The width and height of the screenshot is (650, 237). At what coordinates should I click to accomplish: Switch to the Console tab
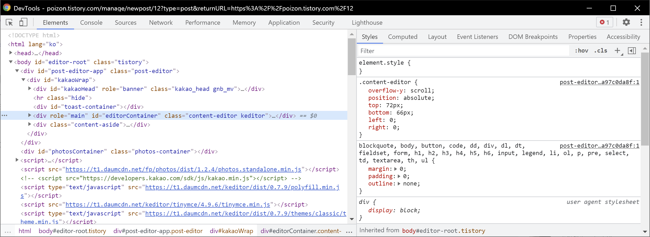coord(91,23)
